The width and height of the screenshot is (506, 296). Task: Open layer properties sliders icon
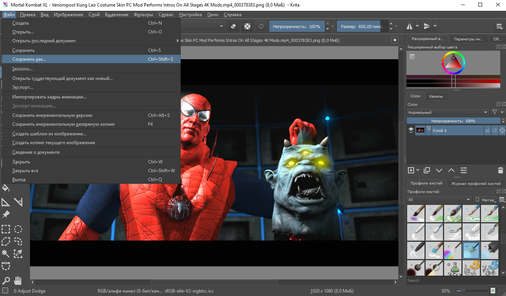point(464,170)
